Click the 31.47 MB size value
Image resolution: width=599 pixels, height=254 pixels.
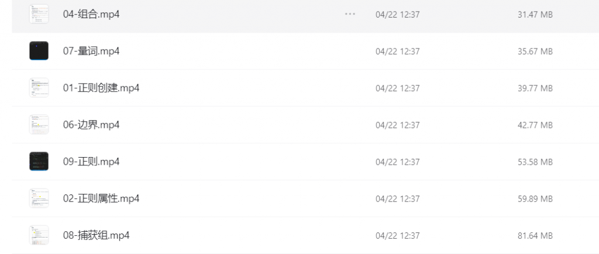535,15
